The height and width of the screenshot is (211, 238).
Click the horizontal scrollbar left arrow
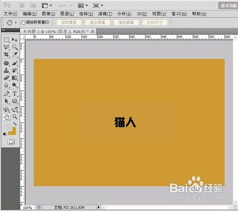pos(104,207)
